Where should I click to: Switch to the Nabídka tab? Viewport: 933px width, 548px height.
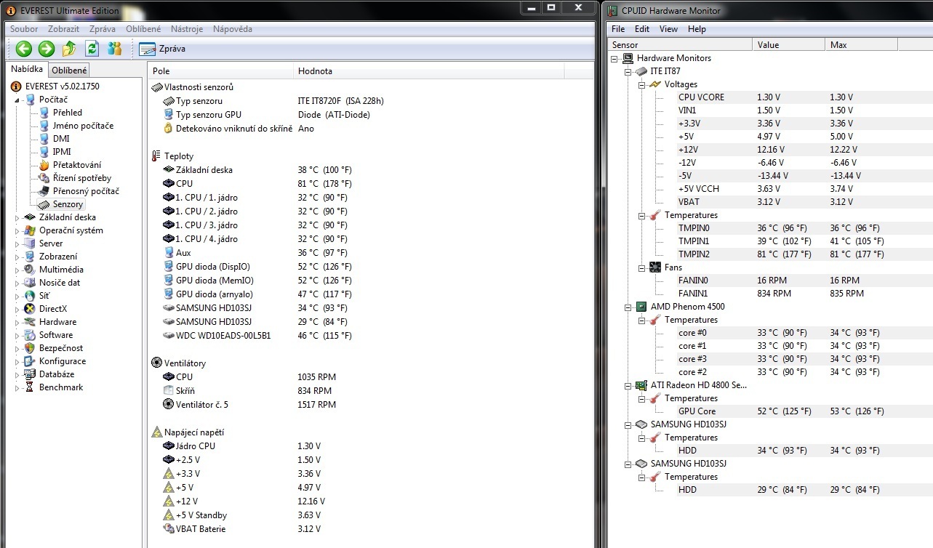(27, 70)
